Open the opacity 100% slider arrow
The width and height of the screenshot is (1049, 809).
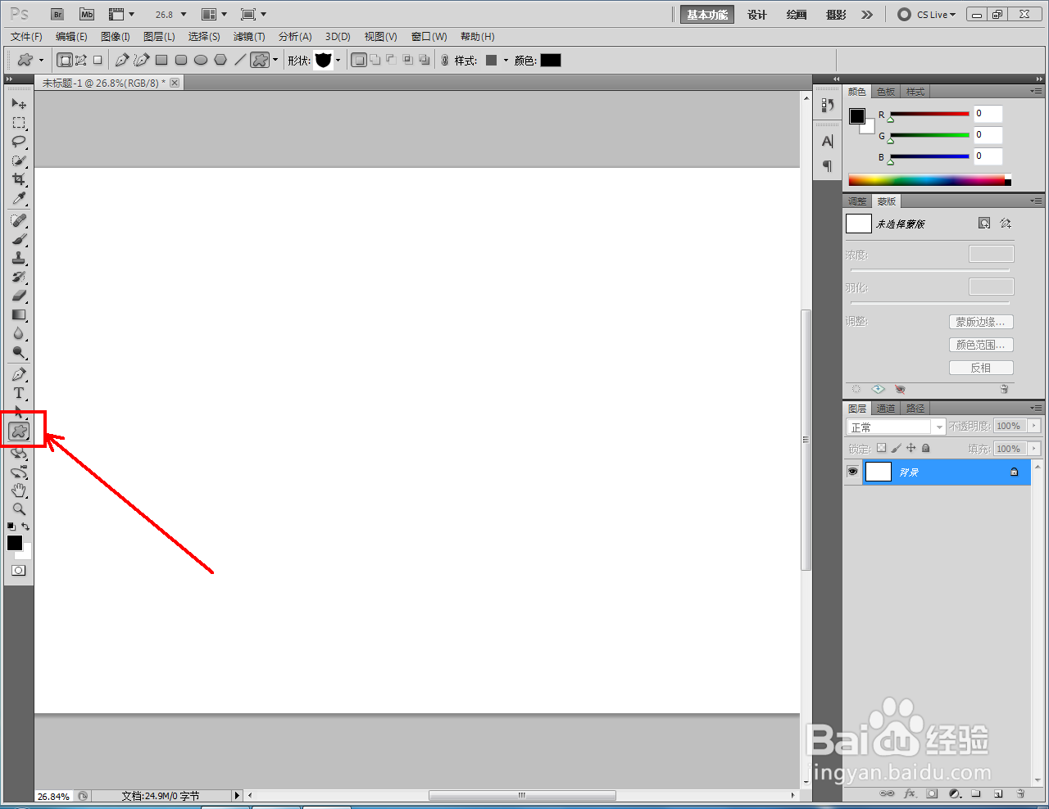[x=1034, y=426]
